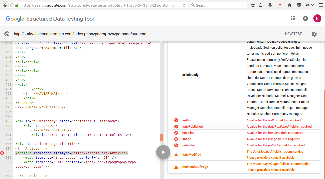This screenshot has height=179, width=325.
Task: Click the error icon next to author
Action: [176, 120]
